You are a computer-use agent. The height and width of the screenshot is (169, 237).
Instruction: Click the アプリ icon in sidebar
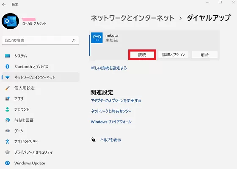[x=8, y=99]
